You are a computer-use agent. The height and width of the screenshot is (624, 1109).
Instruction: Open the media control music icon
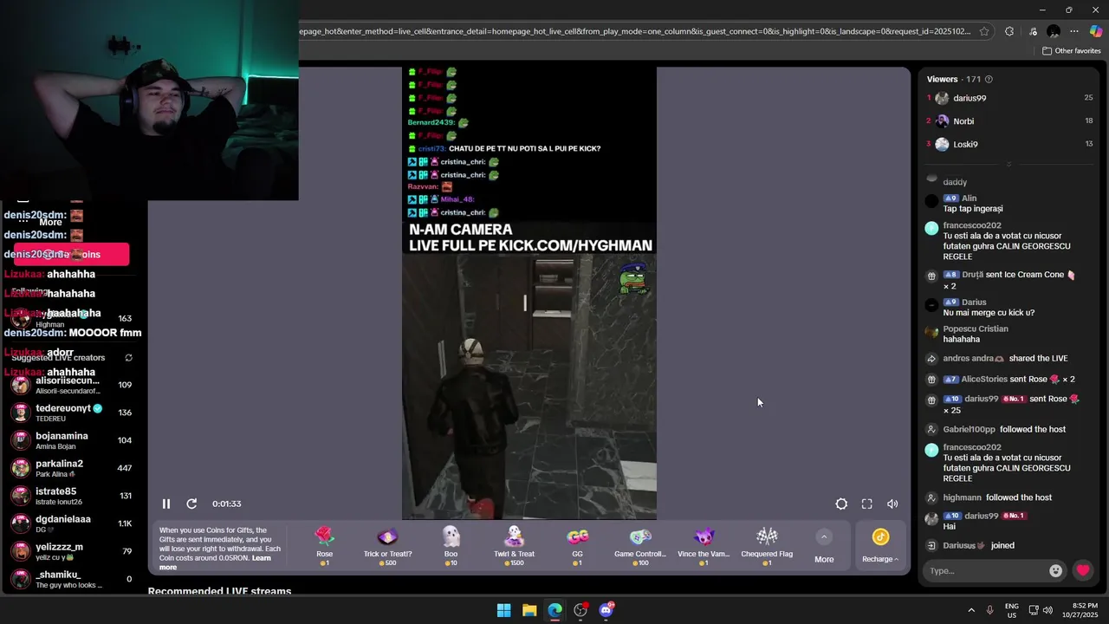coord(1032,31)
